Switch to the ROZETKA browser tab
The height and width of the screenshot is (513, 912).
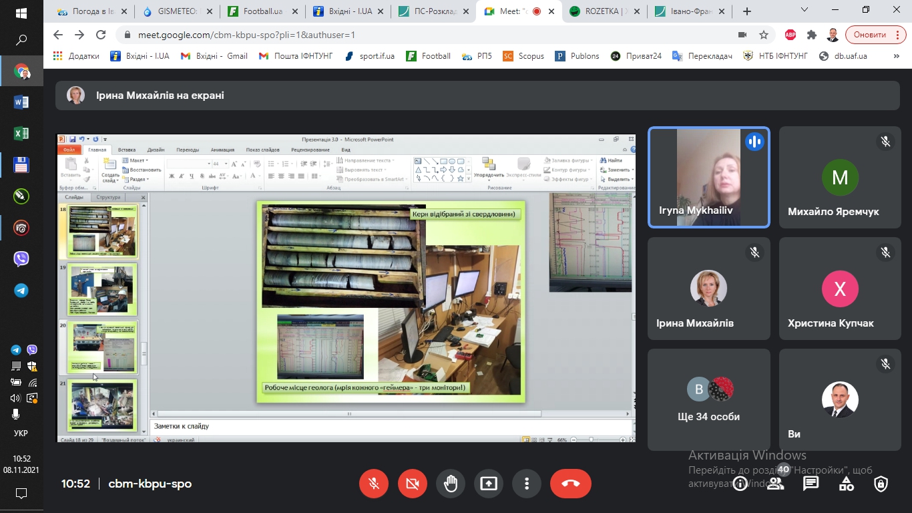point(605,11)
